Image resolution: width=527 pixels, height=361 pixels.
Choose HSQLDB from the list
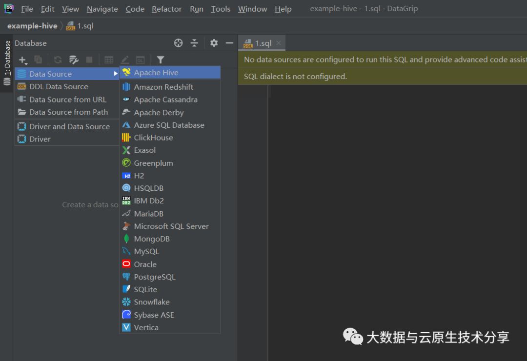[x=170, y=188]
